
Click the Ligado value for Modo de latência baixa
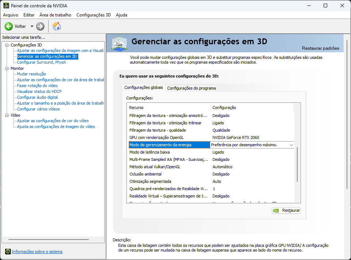coord(218,152)
